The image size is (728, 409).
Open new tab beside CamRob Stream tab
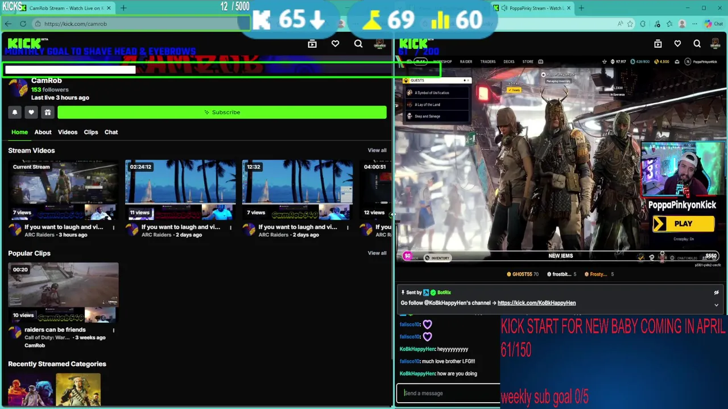tap(123, 8)
